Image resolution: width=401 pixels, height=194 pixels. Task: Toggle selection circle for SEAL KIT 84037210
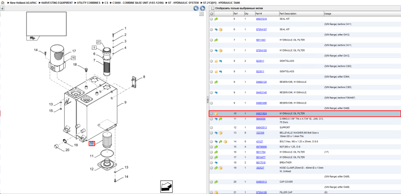[211, 19]
